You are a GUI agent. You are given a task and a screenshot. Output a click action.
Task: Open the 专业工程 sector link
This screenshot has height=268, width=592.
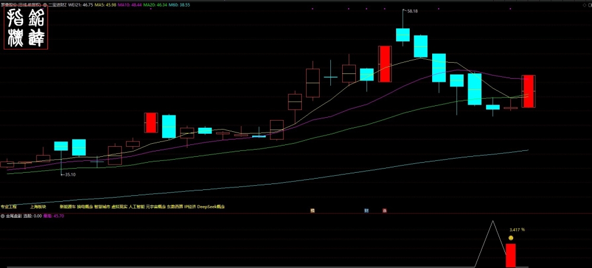9,207
